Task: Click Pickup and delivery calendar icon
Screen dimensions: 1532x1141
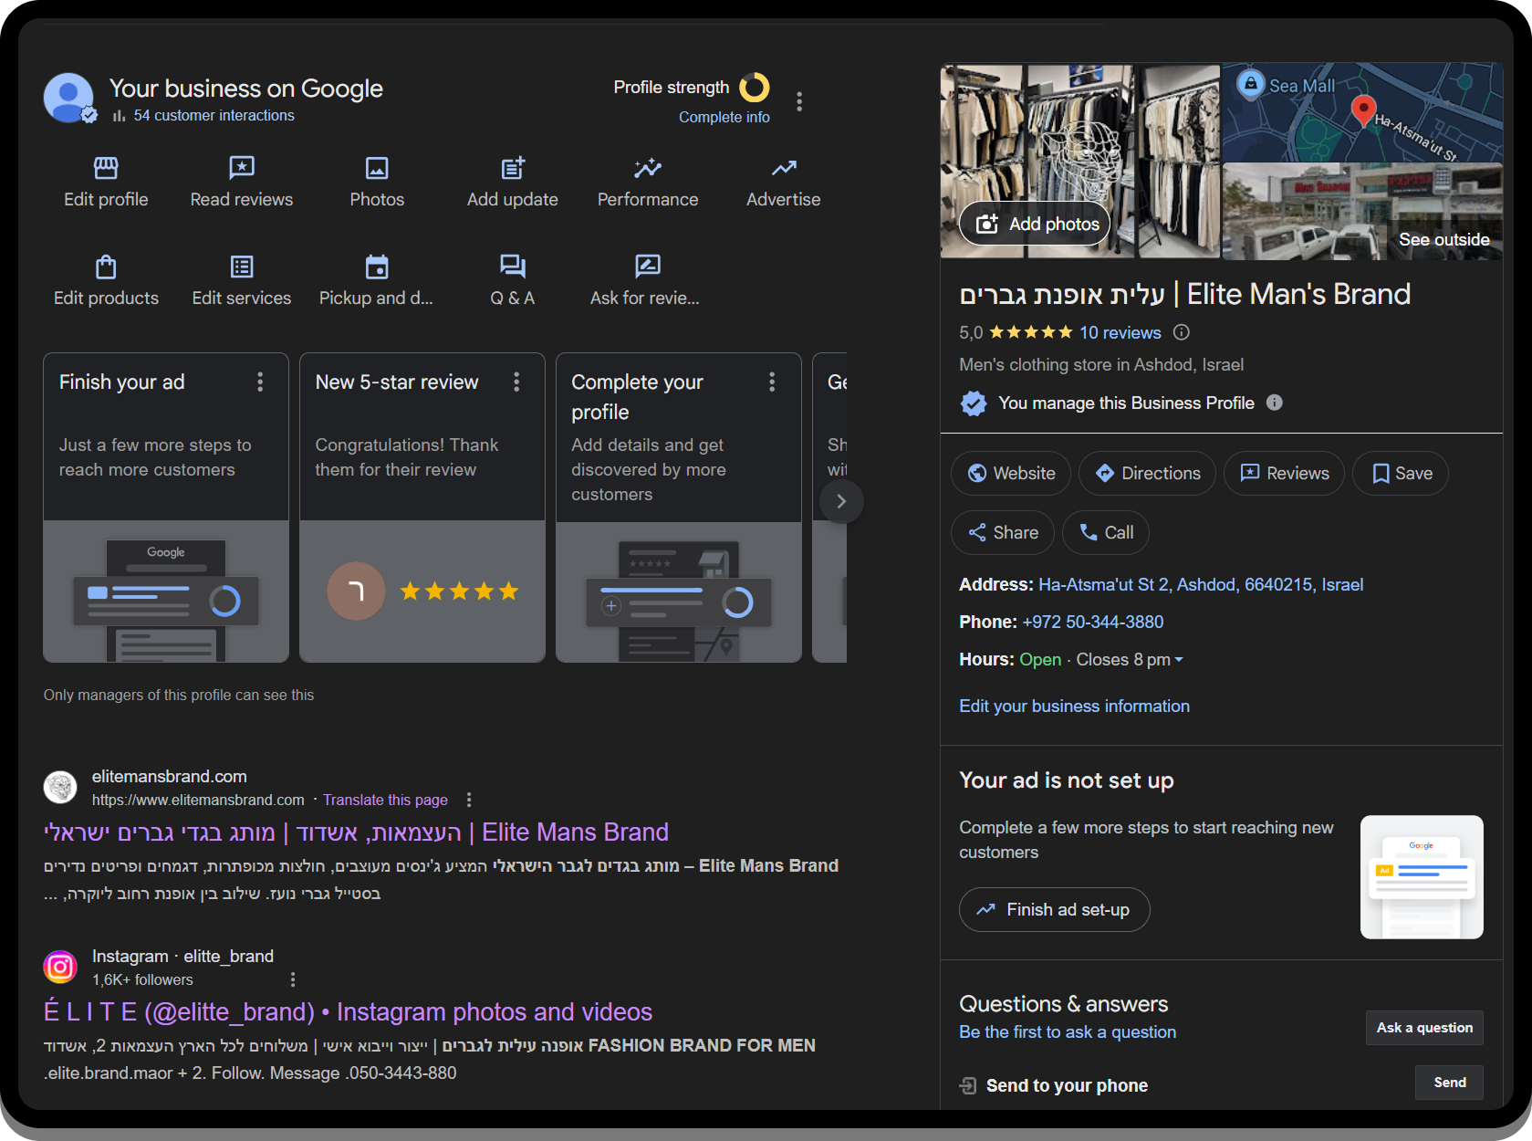Action: [x=377, y=267]
